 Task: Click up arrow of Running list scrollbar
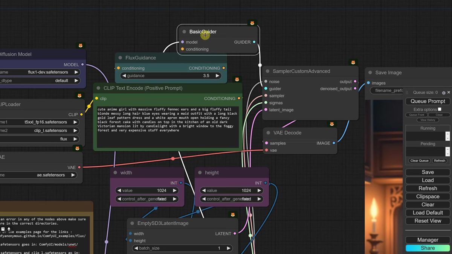pyautogui.click(x=447, y=134)
